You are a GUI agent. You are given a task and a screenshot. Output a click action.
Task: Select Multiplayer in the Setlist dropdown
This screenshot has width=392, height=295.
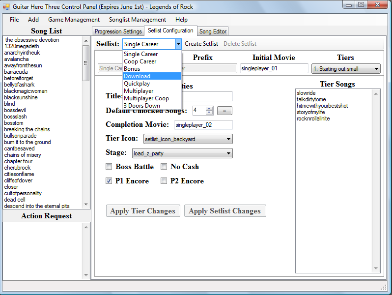coord(152,91)
